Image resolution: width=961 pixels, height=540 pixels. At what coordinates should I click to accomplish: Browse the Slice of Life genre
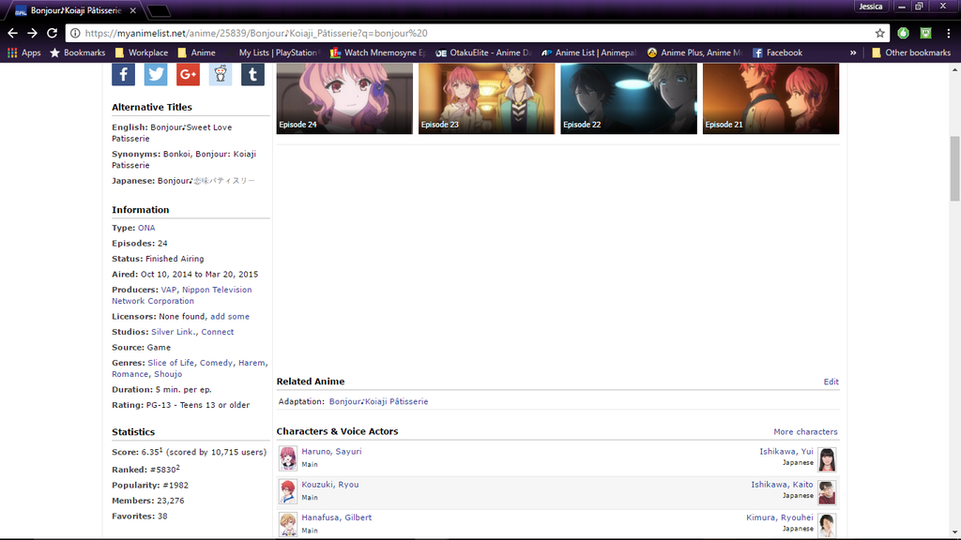click(171, 363)
